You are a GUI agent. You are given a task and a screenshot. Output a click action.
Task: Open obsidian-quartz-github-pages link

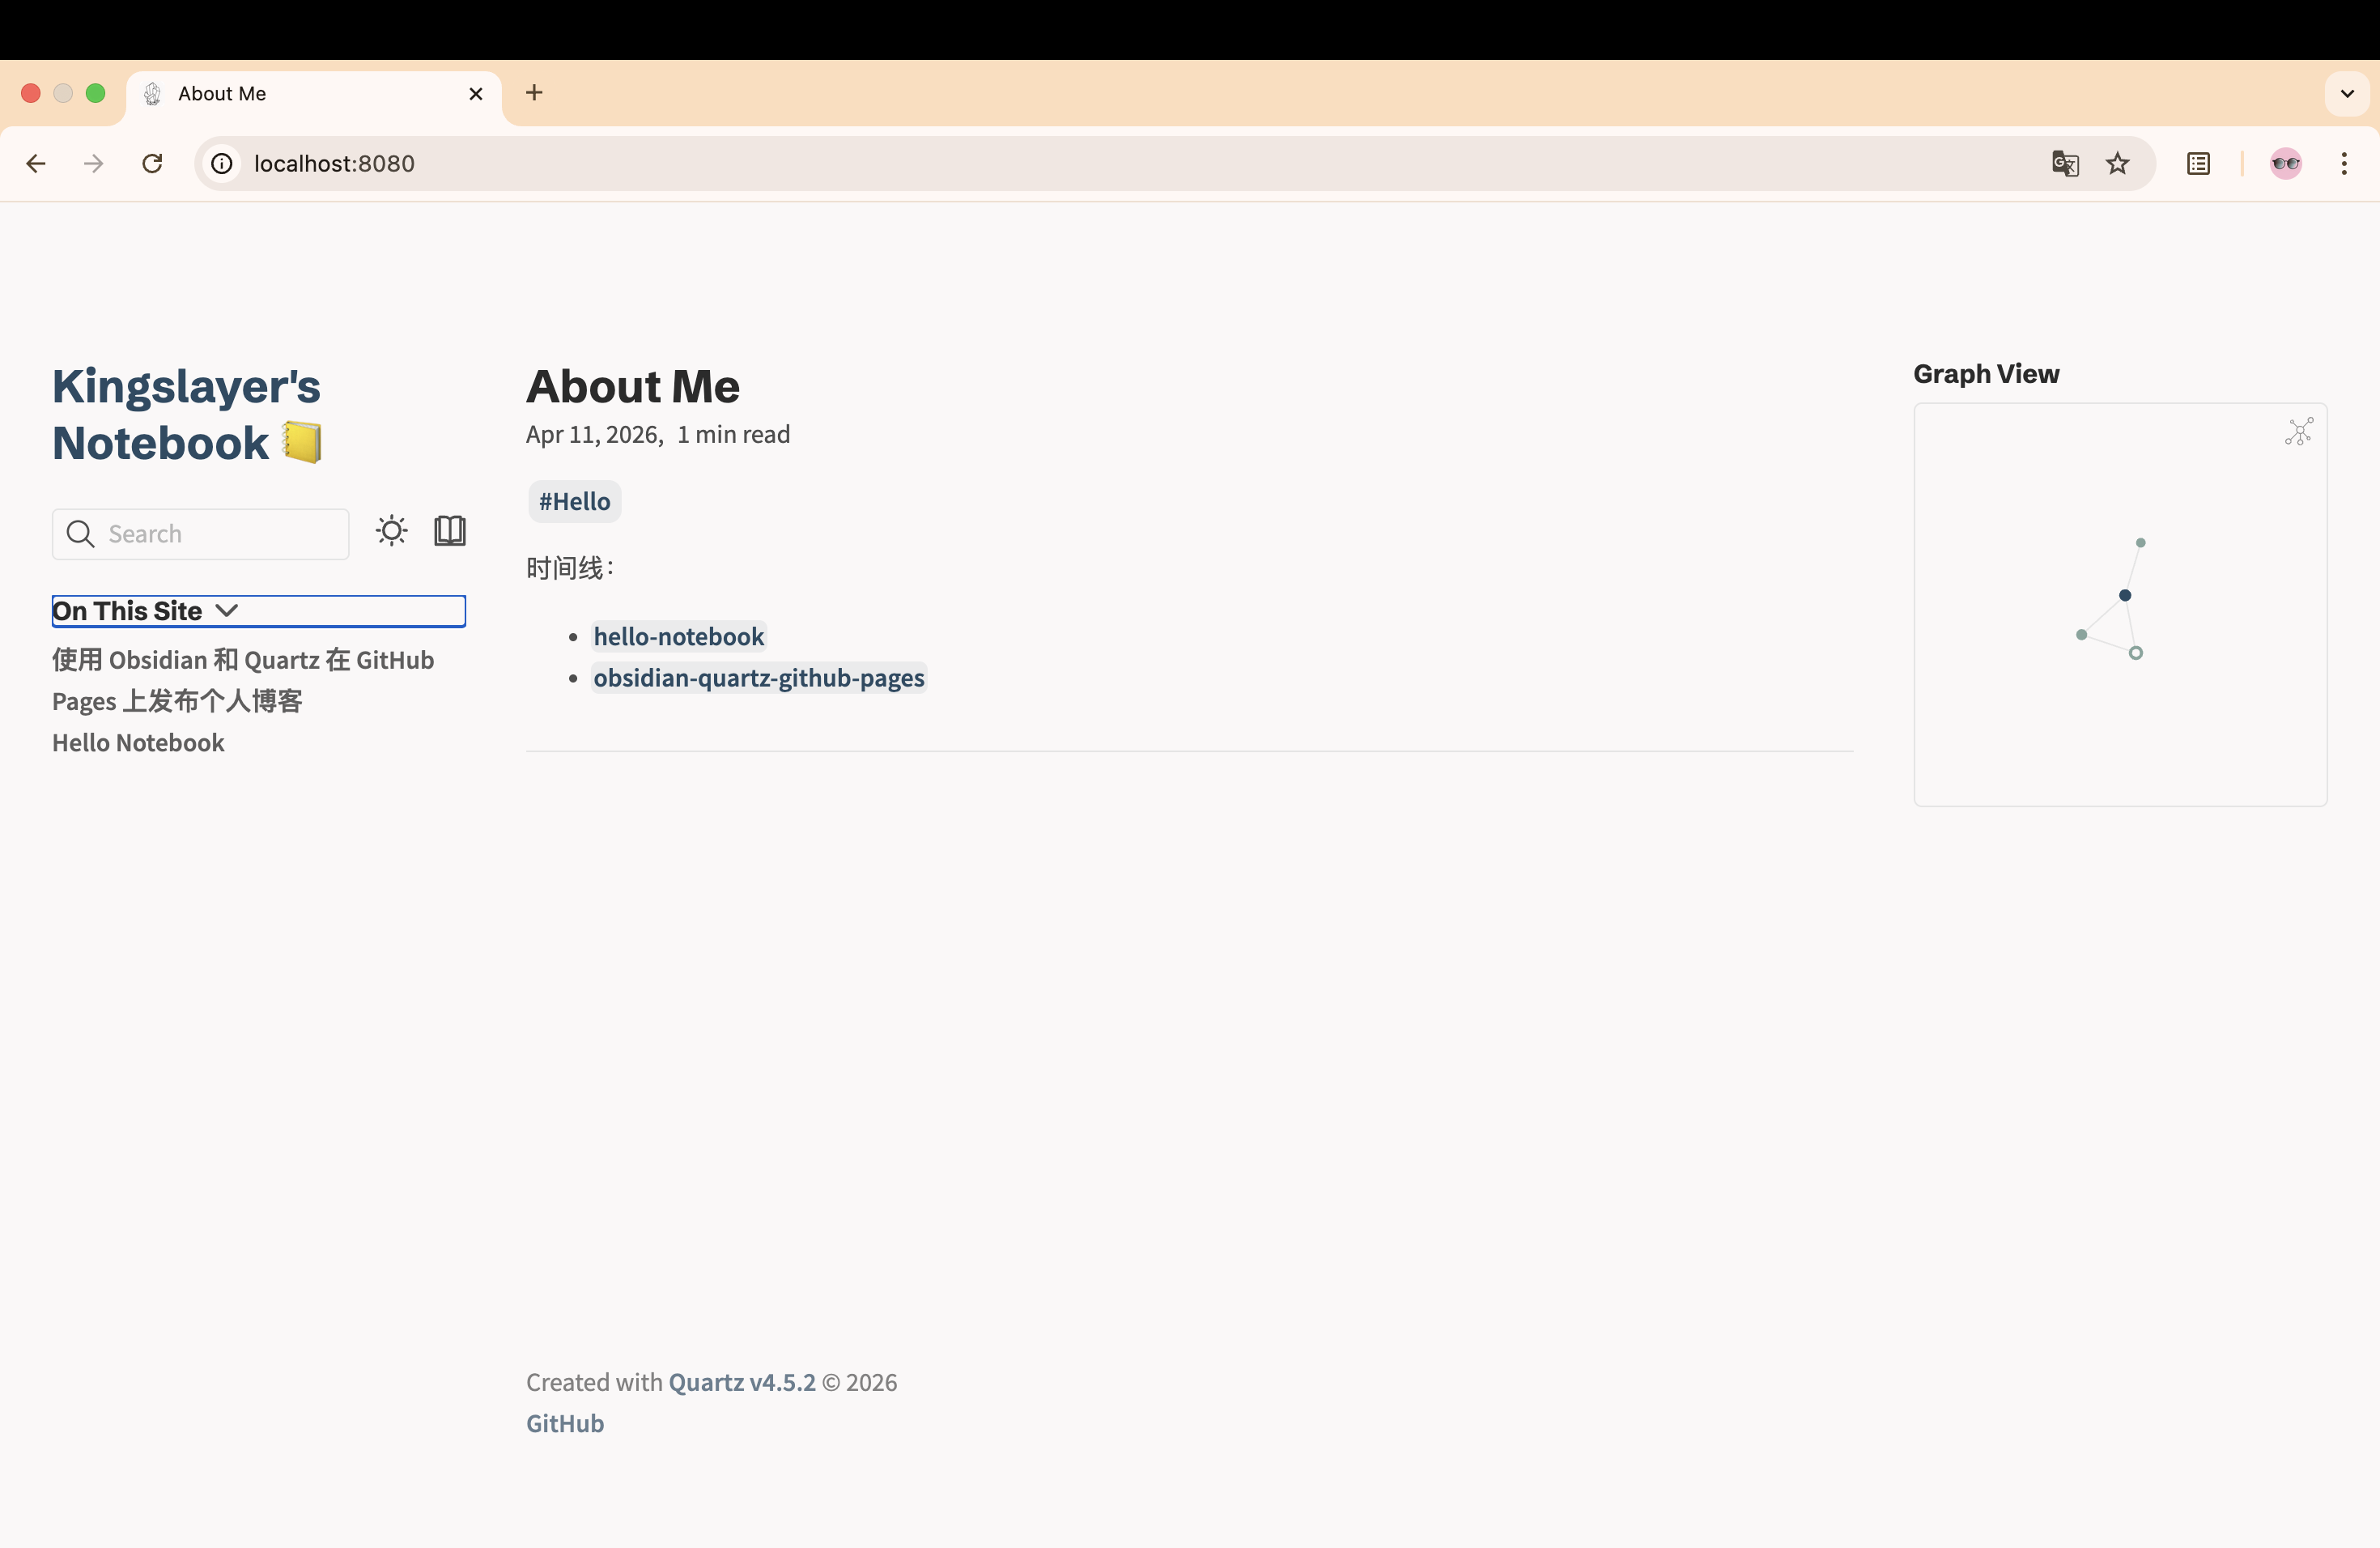[x=758, y=678]
